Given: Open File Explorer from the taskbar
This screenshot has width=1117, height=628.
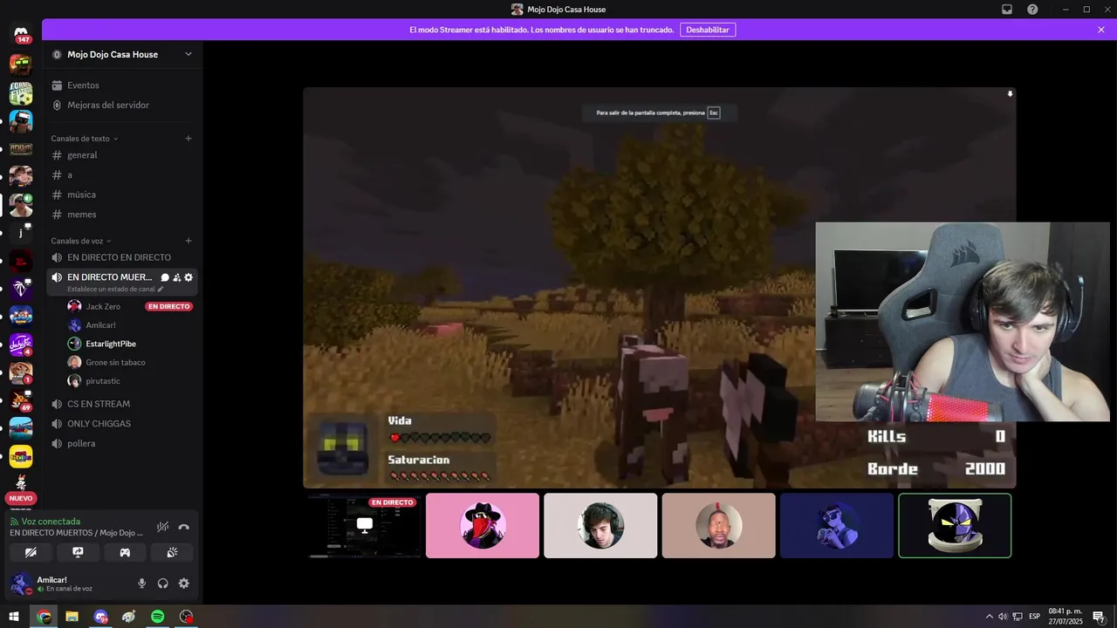Looking at the screenshot, I should pyautogui.click(x=72, y=617).
